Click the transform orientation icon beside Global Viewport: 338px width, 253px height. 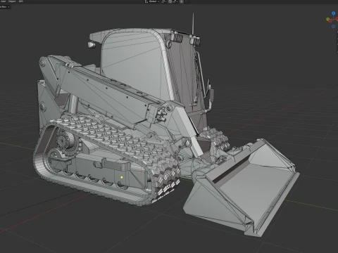(x=146, y=1)
